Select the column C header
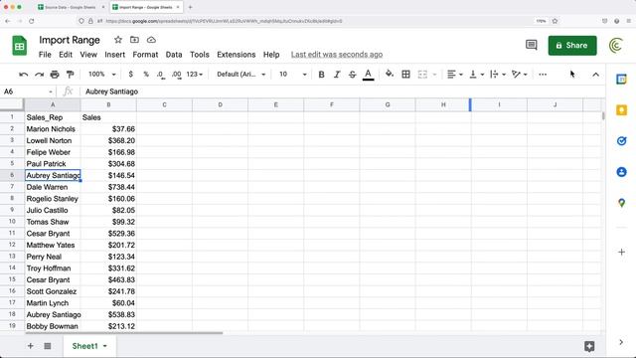 164,104
